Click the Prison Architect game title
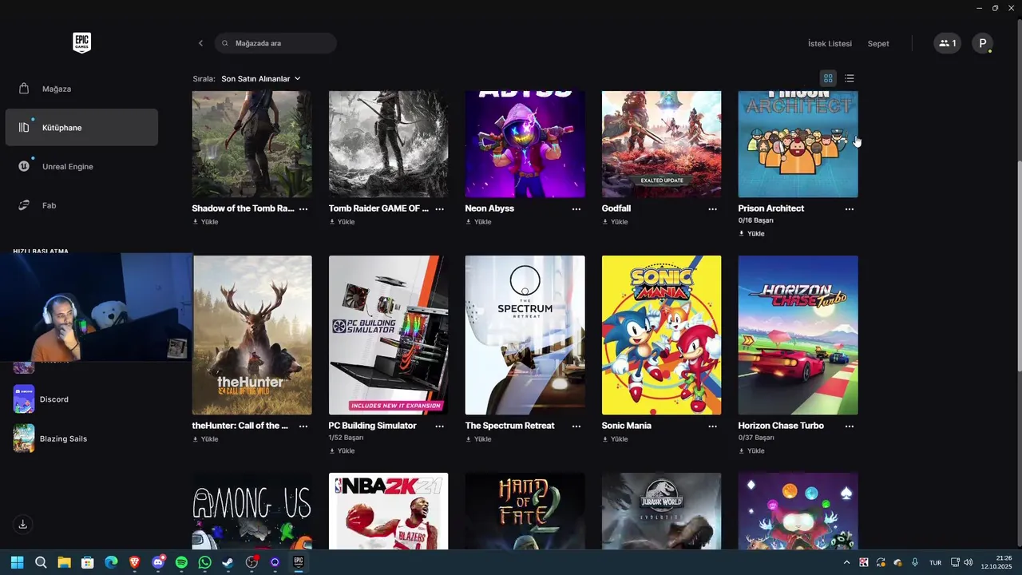 771,208
